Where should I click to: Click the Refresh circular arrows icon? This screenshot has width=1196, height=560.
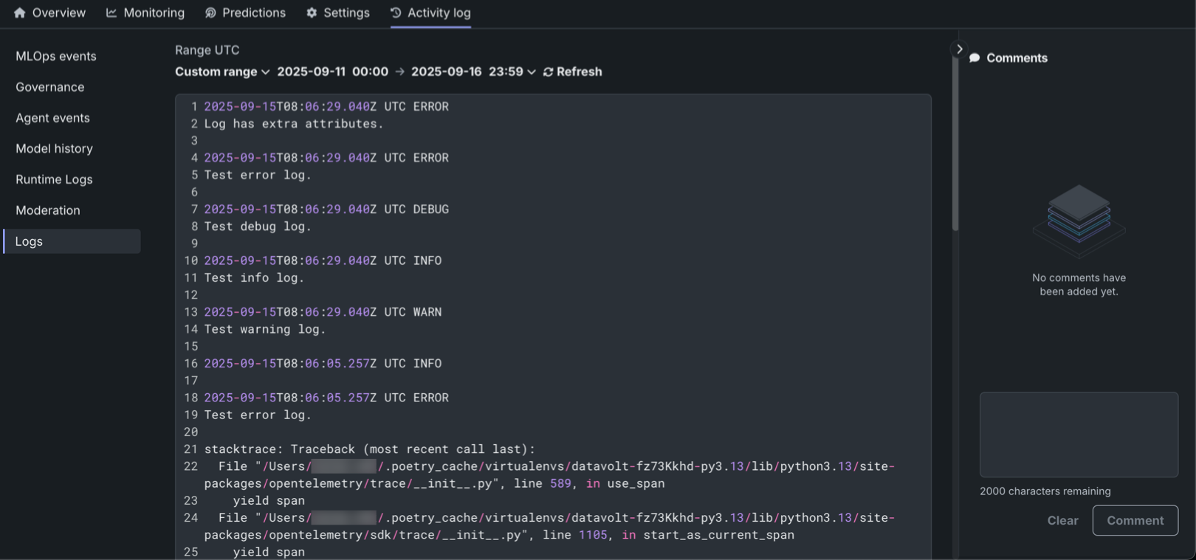(548, 72)
